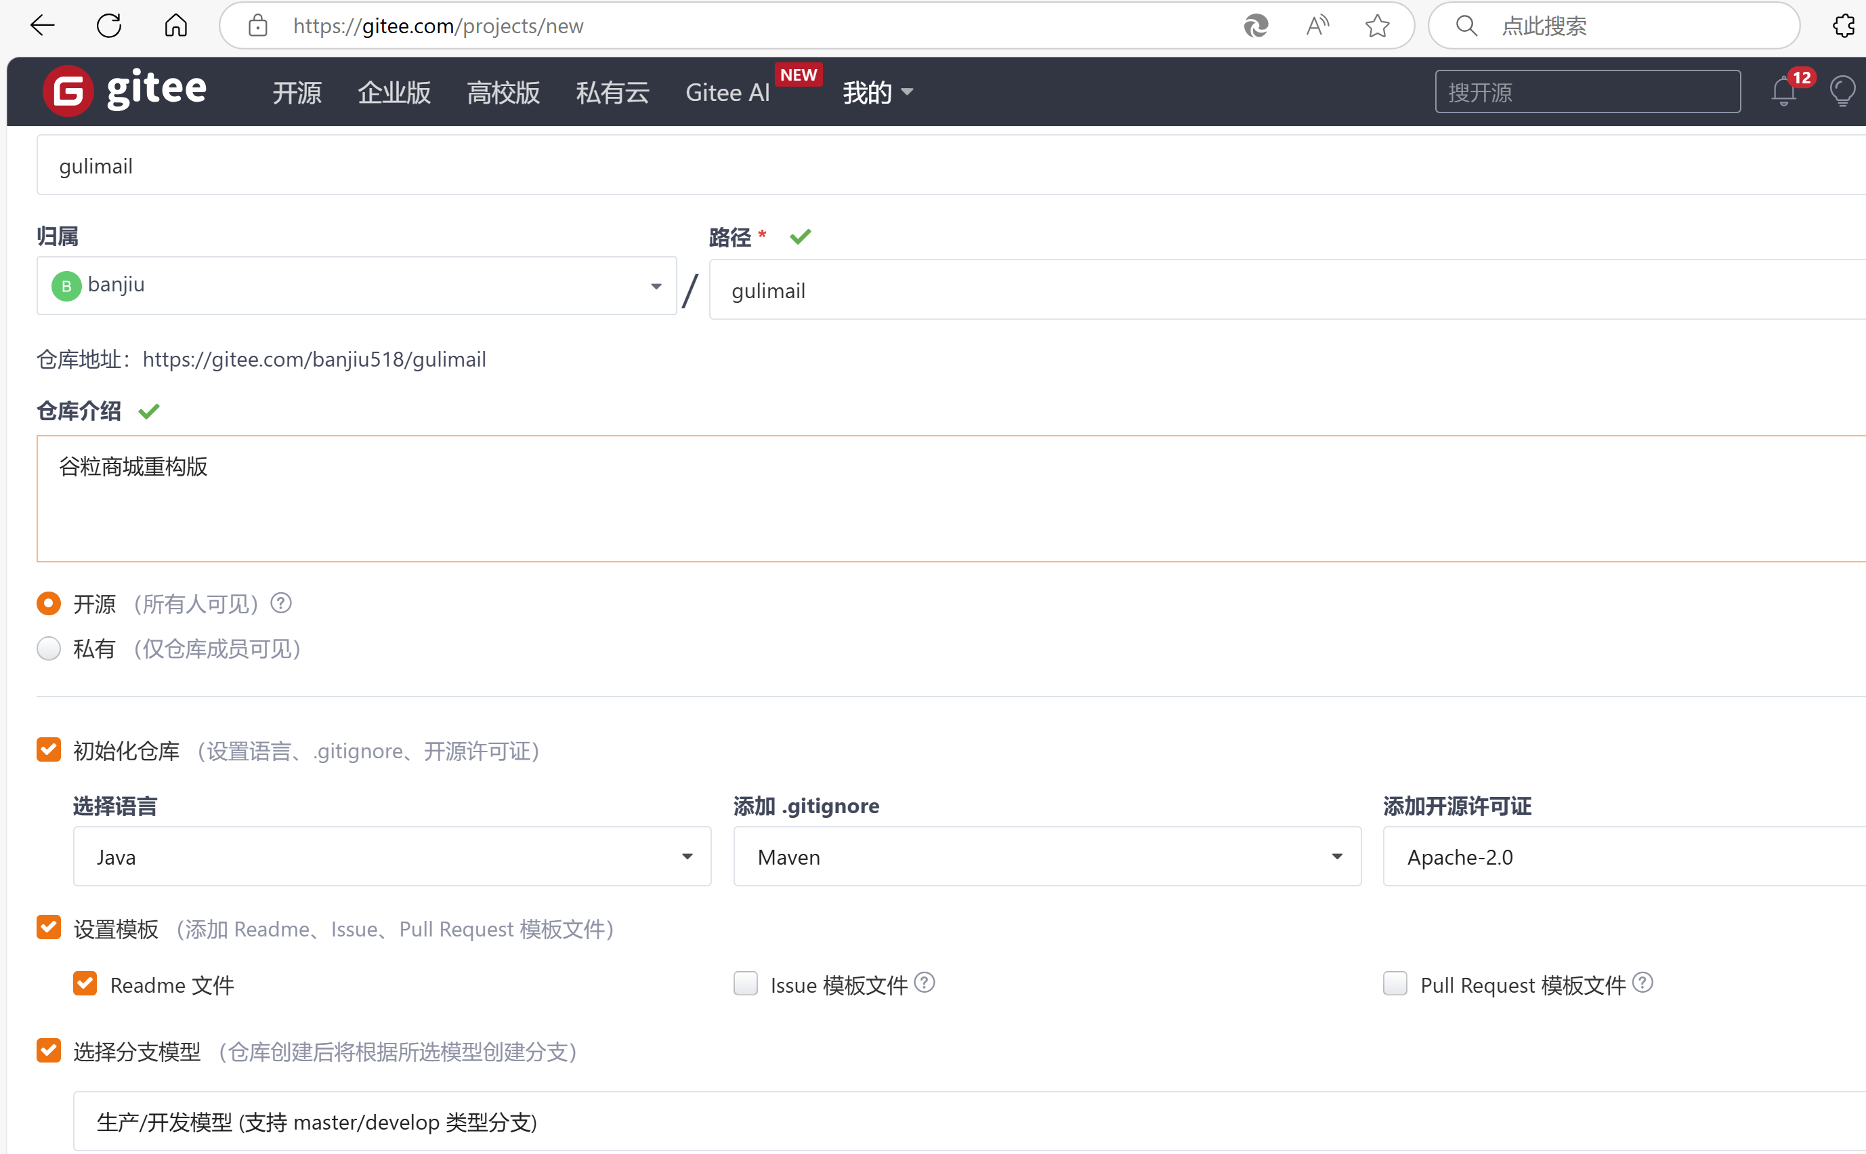Expand the Java language dropdown
1866x1154 pixels.
391,857
